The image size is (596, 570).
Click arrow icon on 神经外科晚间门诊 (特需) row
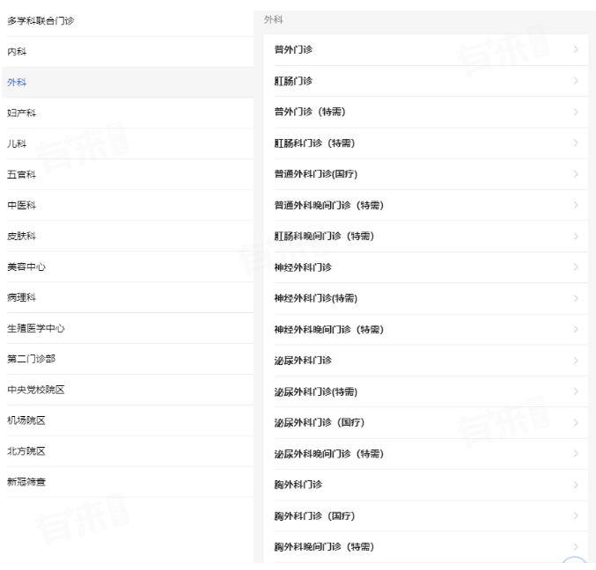575,329
